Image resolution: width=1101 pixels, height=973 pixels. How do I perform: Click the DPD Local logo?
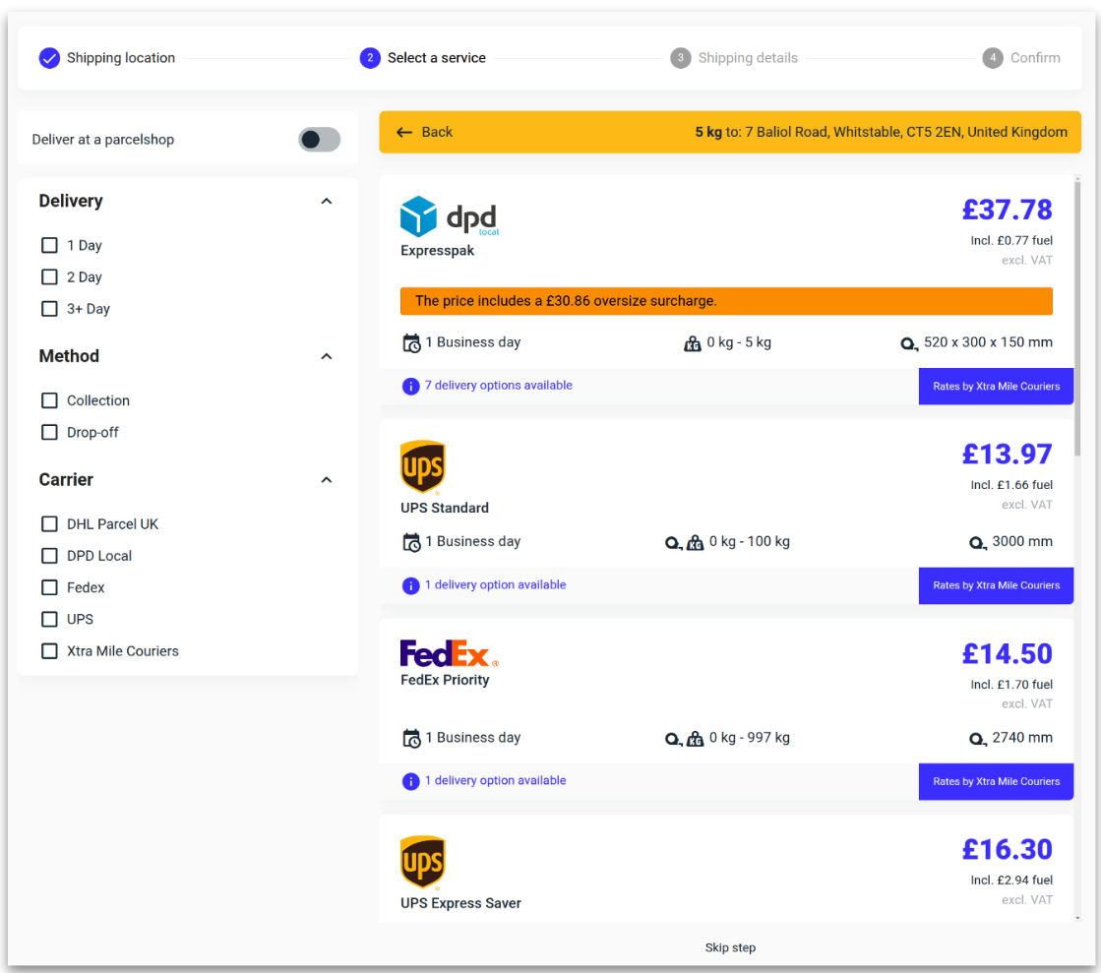[450, 216]
